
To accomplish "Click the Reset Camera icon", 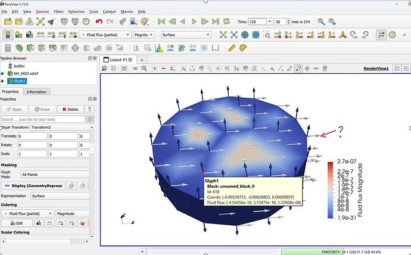I will [223, 35].
